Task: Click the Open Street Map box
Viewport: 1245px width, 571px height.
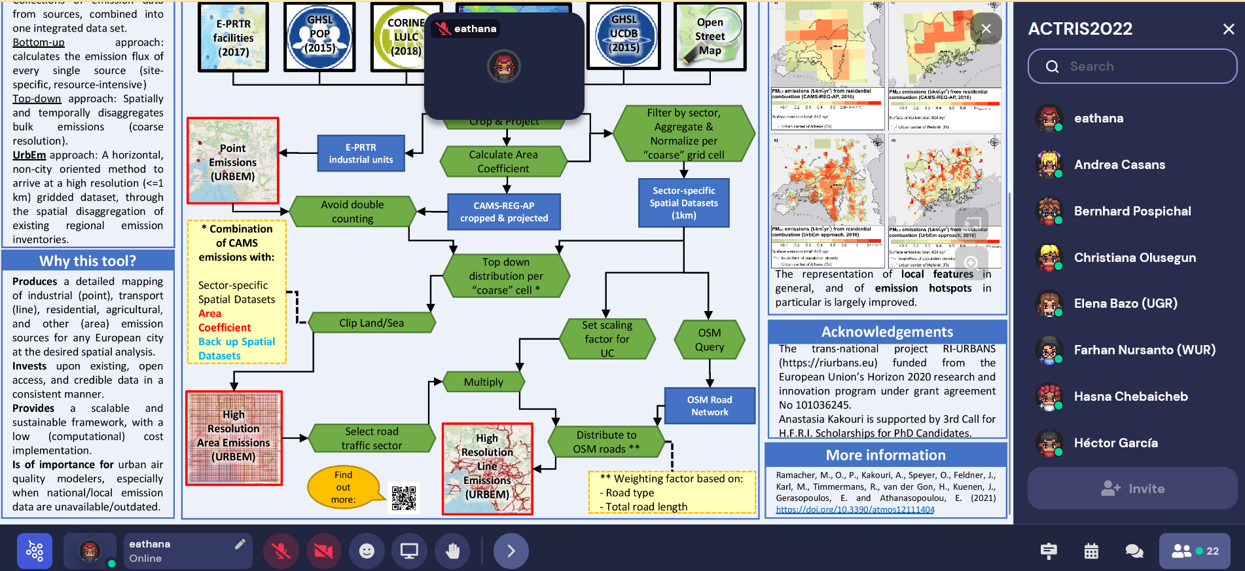Action: point(710,37)
